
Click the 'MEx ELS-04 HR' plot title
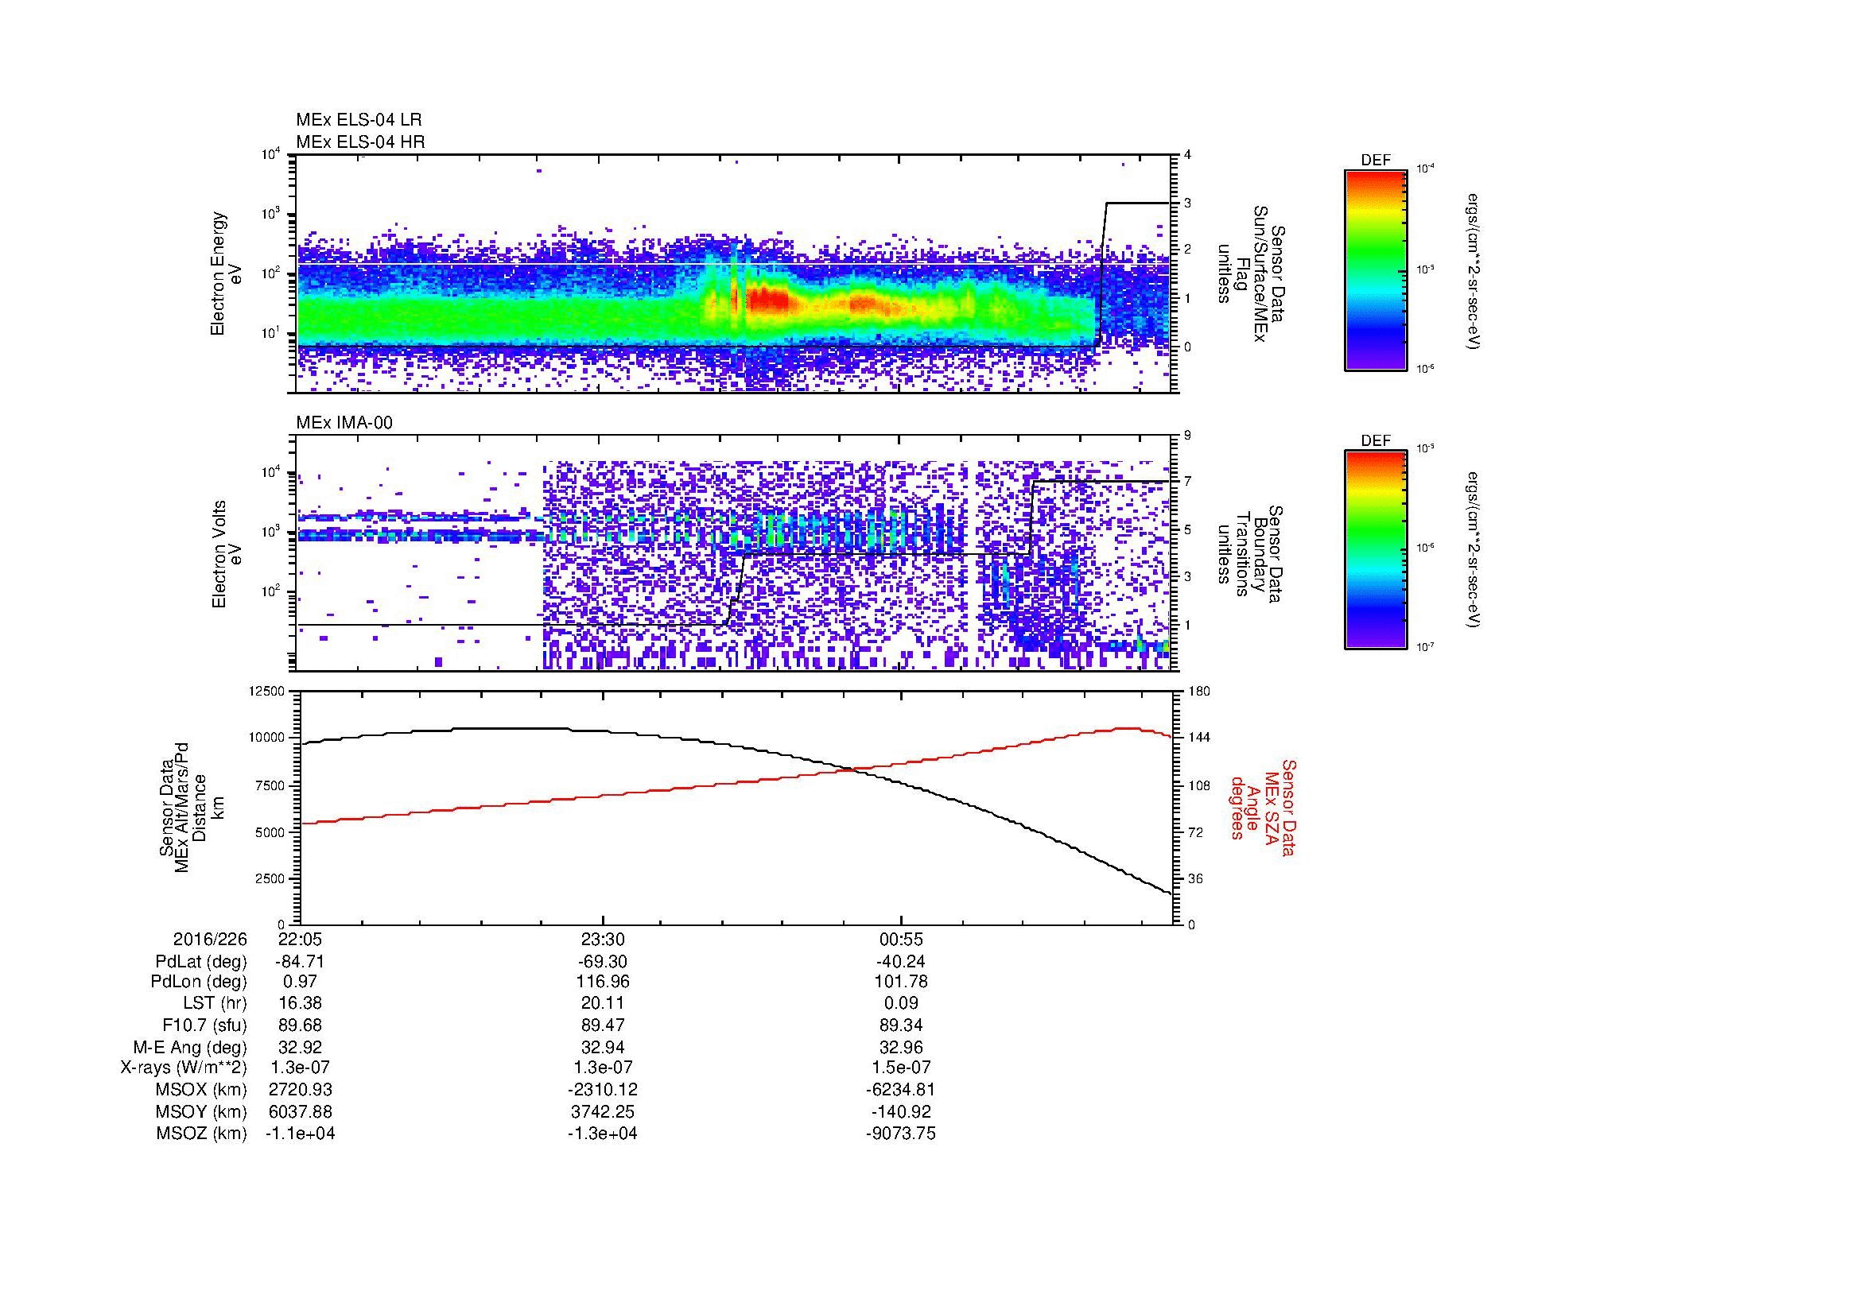coord(360,141)
